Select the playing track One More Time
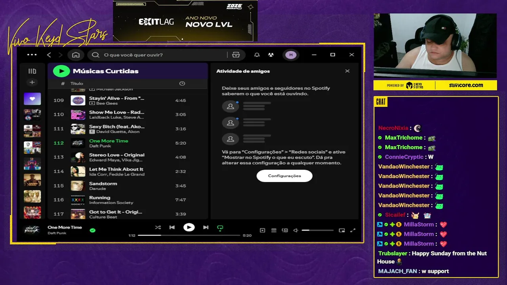 [x=128, y=143]
